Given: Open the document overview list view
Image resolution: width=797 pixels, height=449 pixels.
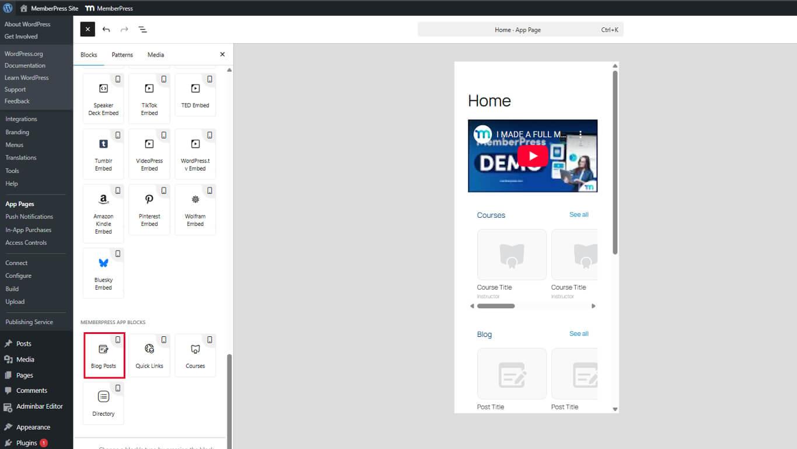Looking at the screenshot, I should click(142, 29).
